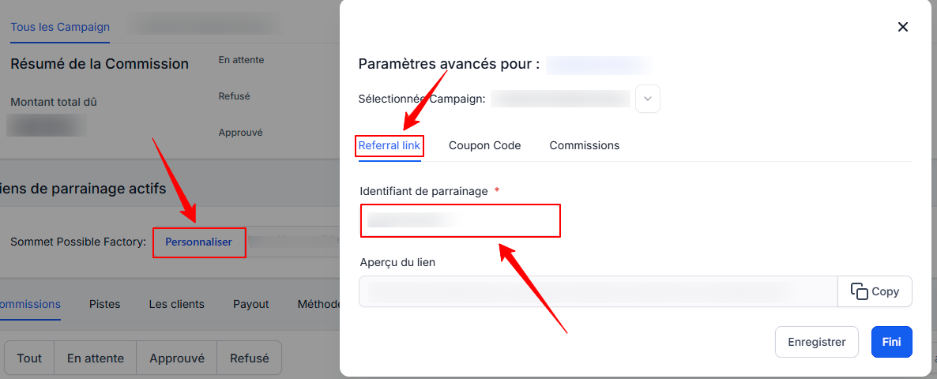Open the Pistes tab
The image size is (937, 379).
[x=104, y=305]
